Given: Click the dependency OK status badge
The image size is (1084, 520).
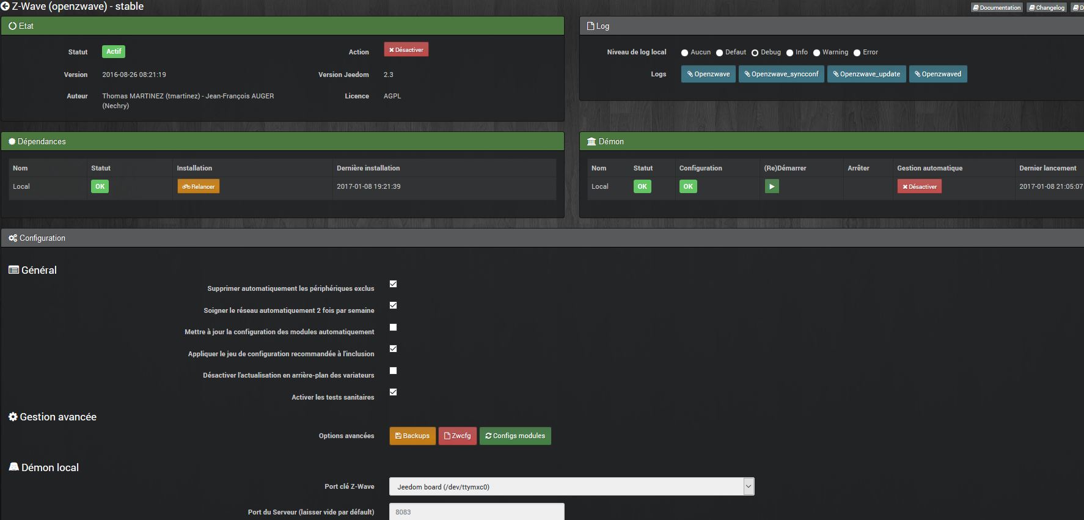Looking at the screenshot, I should click(x=100, y=186).
